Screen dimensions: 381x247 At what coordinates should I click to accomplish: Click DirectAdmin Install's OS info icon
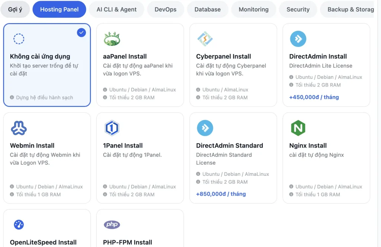(x=291, y=77)
